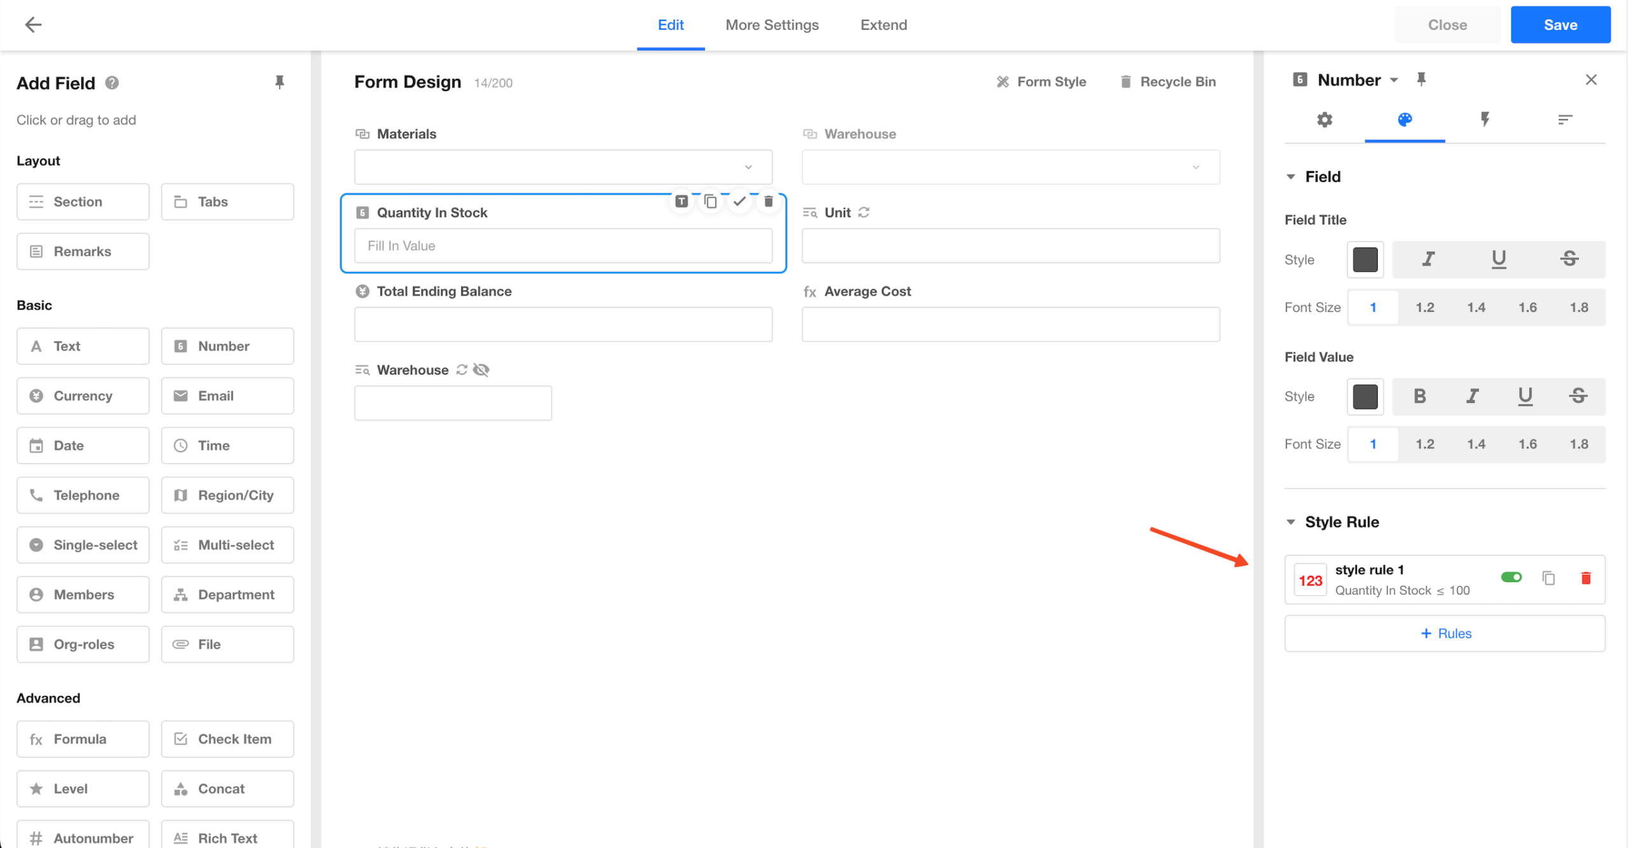Click checkmark icon on Quantity In Stock toolbar
Screen dimensions: 1629x848
coord(739,202)
